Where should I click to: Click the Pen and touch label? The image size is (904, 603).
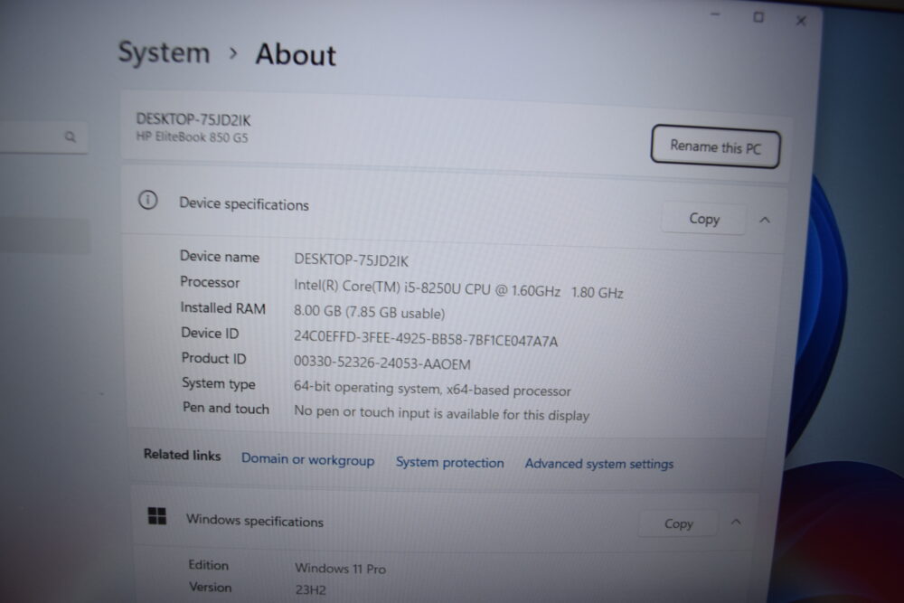pos(225,408)
